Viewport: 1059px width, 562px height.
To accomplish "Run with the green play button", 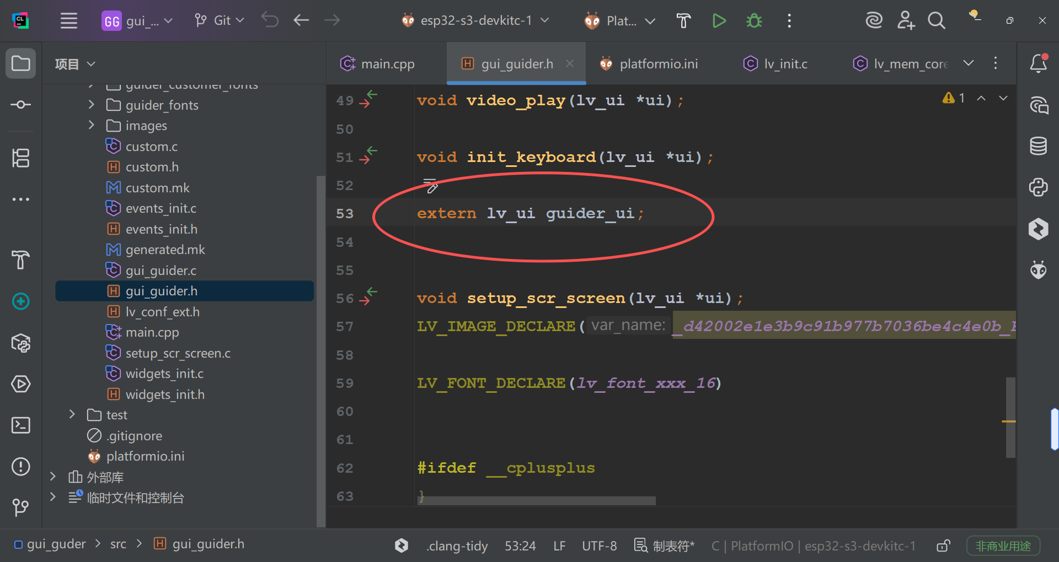I will (719, 21).
